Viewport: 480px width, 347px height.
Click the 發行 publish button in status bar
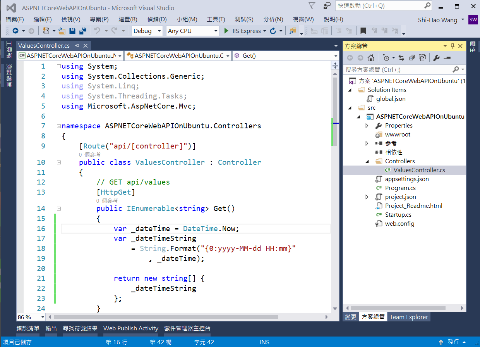(x=453, y=342)
